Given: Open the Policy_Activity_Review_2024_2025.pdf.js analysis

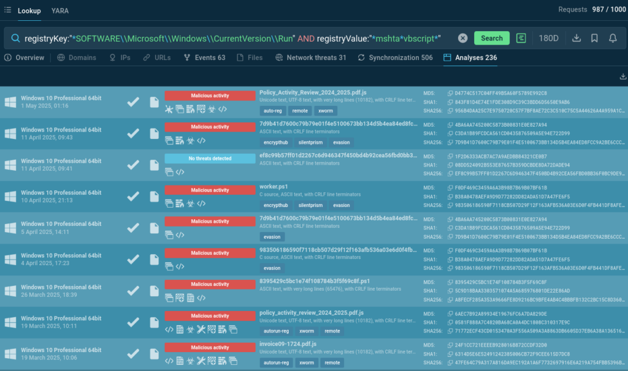Looking at the screenshot, I should tap(304, 92).
